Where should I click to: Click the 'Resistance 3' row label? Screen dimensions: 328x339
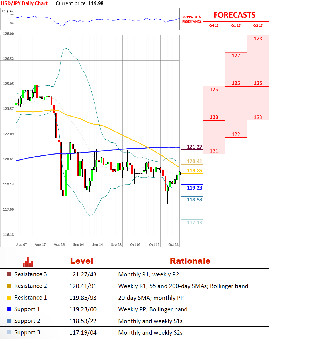pyautogui.click(x=30, y=274)
